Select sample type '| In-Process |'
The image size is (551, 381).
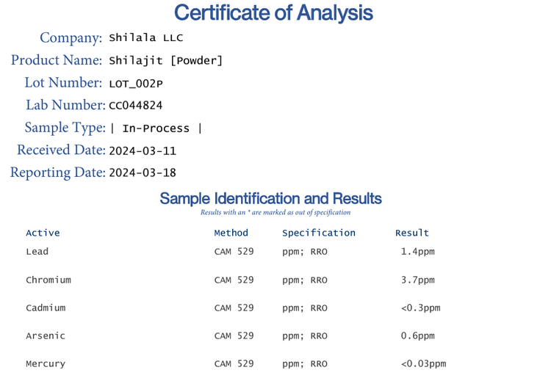(156, 128)
